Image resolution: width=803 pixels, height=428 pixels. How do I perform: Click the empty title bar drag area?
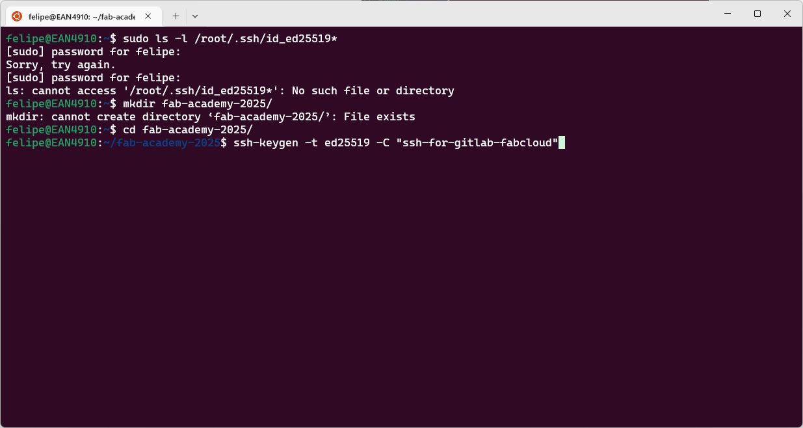(x=455, y=14)
